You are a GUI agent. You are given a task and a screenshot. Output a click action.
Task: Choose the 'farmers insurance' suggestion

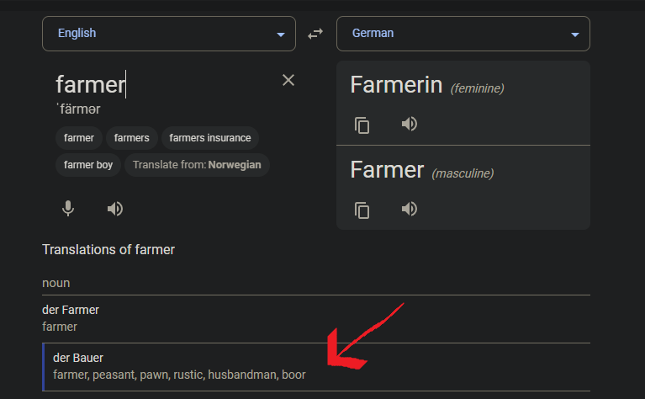[x=209, y=138]
